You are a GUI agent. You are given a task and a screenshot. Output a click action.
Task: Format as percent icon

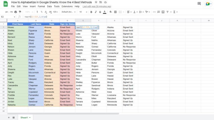click(42, 12)
